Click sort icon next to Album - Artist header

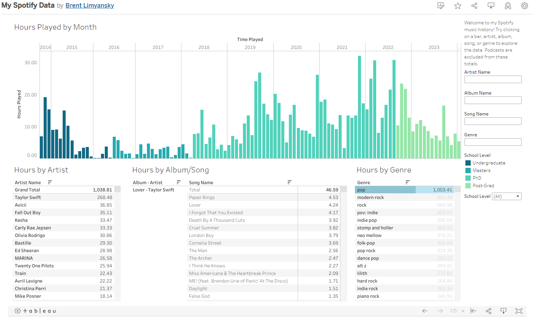(x=178, y=182)
